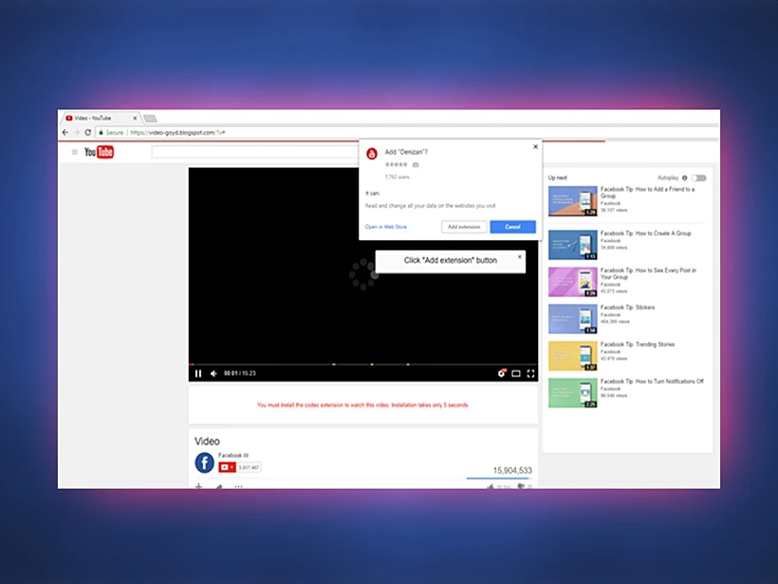Open the Up next section header
The height and width of the screenshot is (584, 778).
click(x=559, y=178)
